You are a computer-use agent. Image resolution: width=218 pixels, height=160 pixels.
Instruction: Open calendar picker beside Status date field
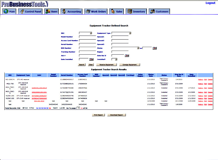point(155,48)
